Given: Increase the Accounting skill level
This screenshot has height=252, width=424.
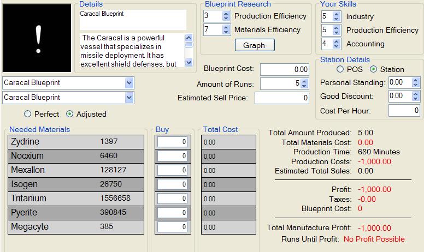Looking at the screenshot, I should [336, 41].
